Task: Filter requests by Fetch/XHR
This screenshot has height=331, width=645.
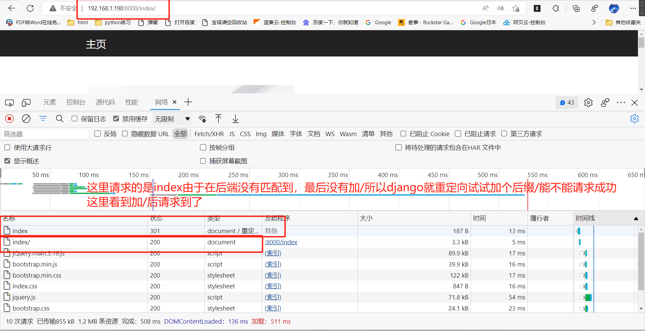Action: (x=209, y=134)
